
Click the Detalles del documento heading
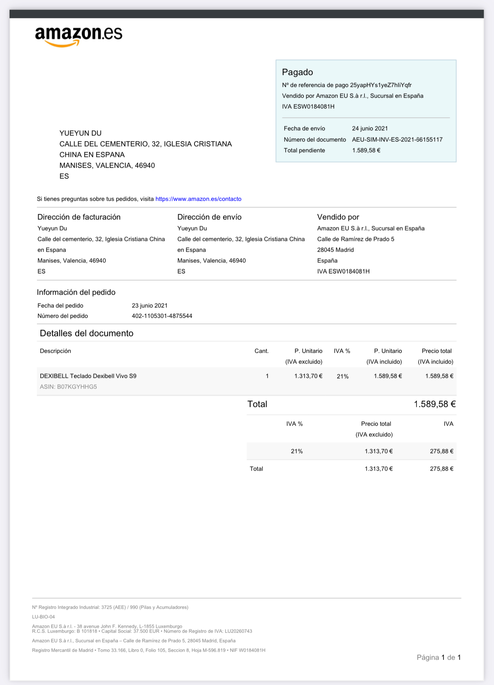86,334
